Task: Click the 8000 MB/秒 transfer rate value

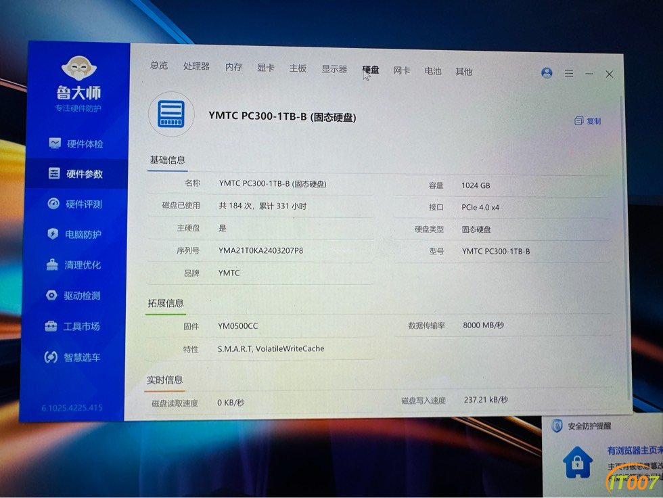Action: pos(483,325)
